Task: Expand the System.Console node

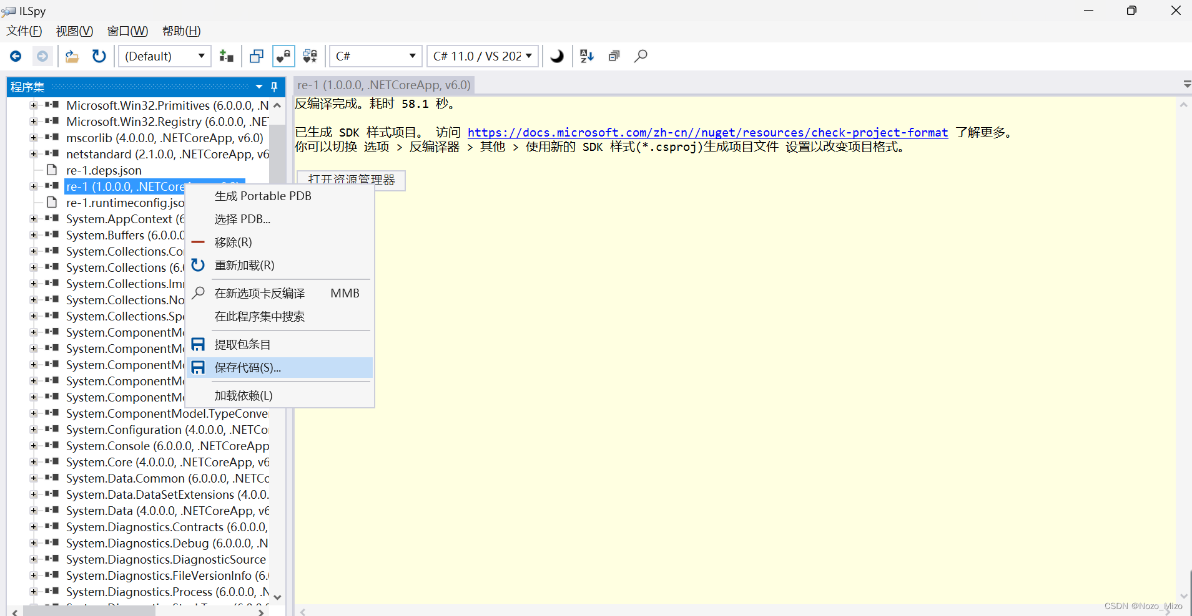Action: pyautogui.click(x=33, y=446)
